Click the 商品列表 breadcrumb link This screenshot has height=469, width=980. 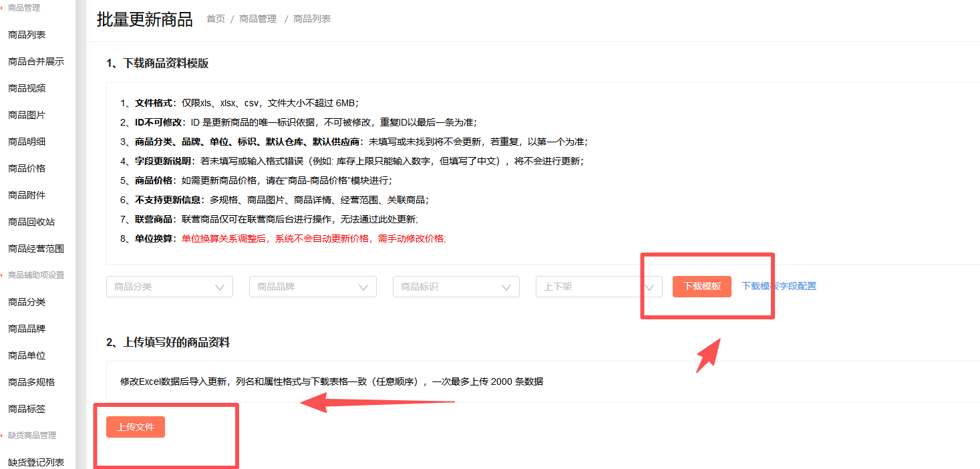312,19
